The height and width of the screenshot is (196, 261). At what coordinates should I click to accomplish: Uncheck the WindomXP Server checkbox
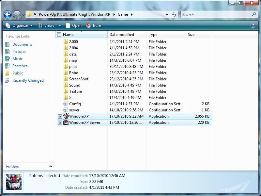coord(60,122)
